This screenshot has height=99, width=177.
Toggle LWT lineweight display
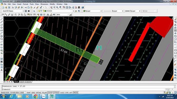point(71,93)
